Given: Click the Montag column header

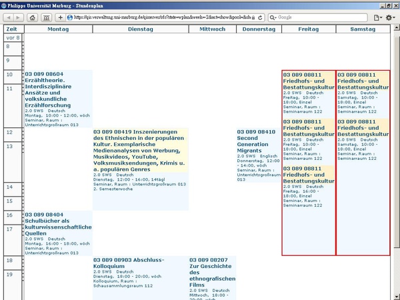Looking at the screenshot, I should 58,29.
